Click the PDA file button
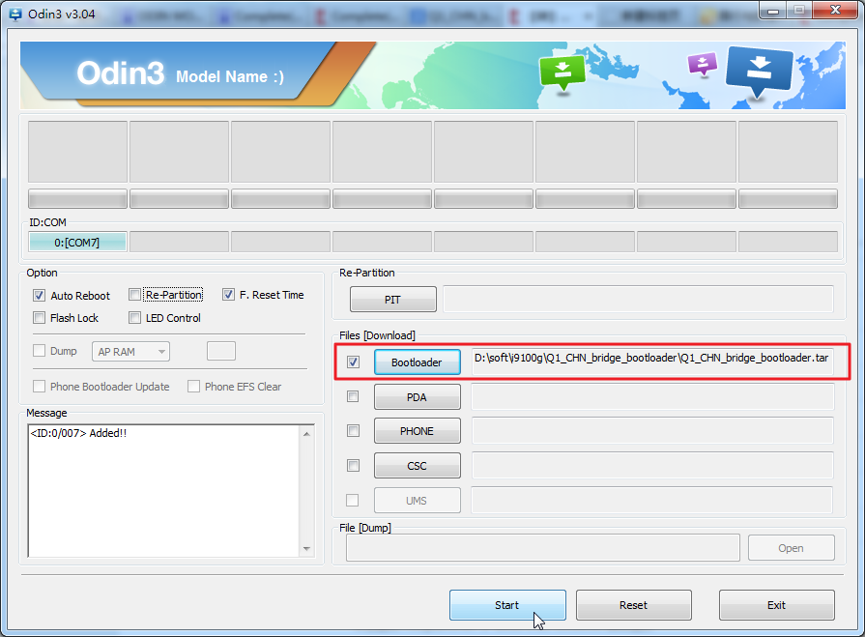Image resolution: width=865 pixels, height=637 pixels. (x=418, y=397)
